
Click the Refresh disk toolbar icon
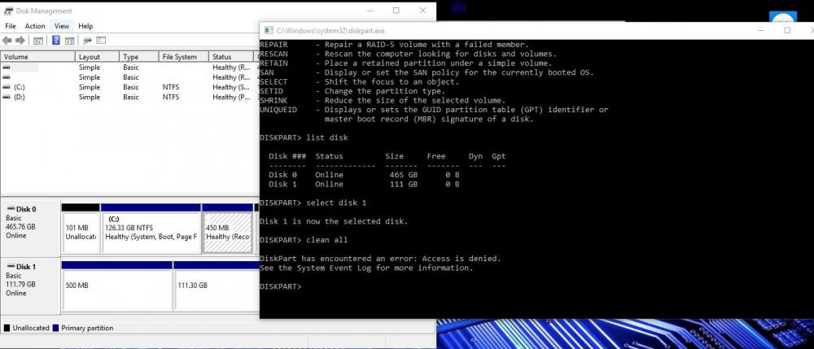click(87, 41)
